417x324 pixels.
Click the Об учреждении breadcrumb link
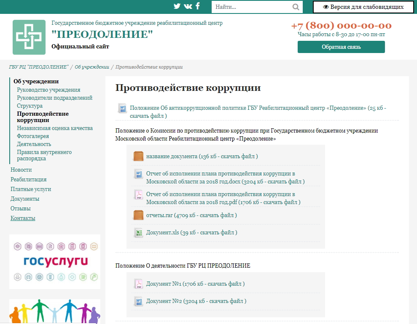tap(92, 67)
